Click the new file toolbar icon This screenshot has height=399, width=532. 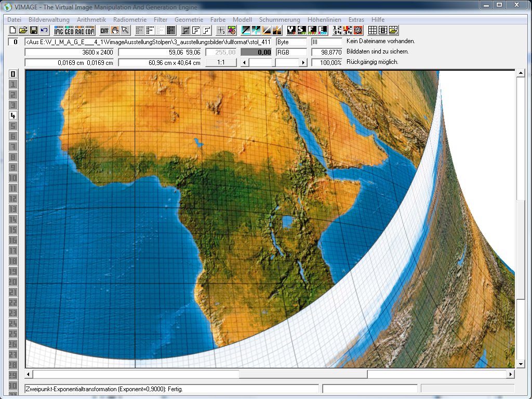[13, 30]
